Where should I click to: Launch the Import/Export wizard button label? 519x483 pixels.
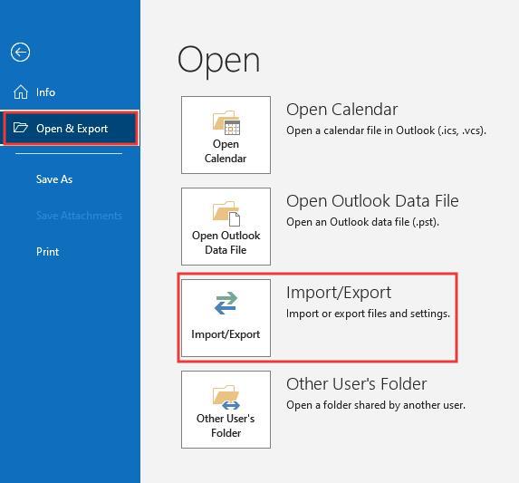[x=226, y=334]
